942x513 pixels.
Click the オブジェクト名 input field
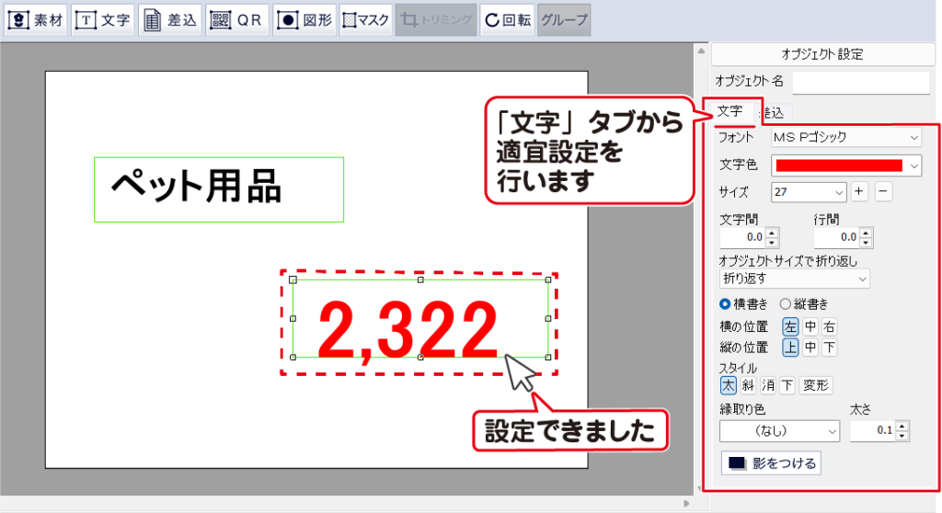(862, 82)
